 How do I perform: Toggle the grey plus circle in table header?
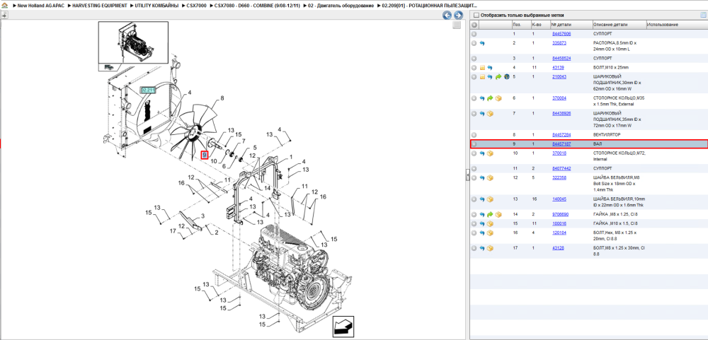[474, 25]
